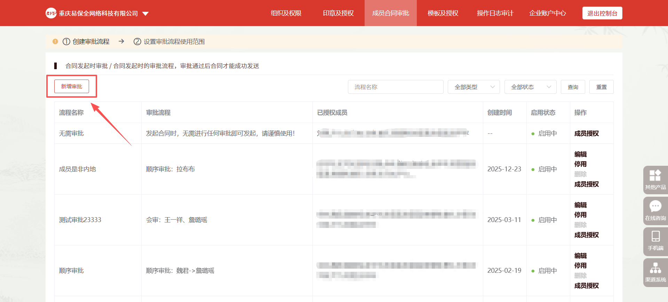
Task: Switch to 组织及权限 tab
Action: (x=286, y=13)
